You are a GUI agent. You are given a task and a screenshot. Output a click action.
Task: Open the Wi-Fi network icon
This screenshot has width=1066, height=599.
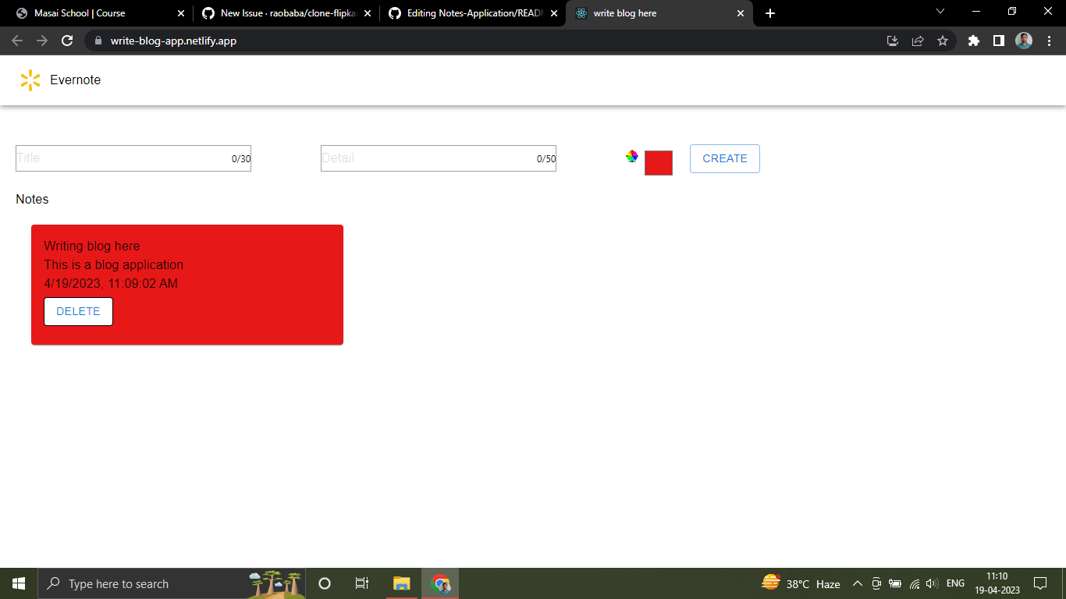[x=915, y=583]
